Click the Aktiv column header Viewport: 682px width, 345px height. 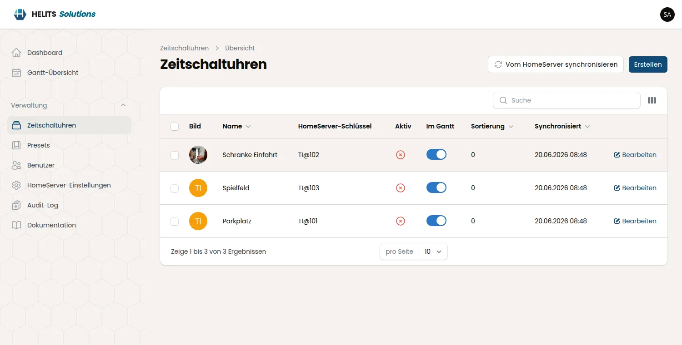(403, 126)
